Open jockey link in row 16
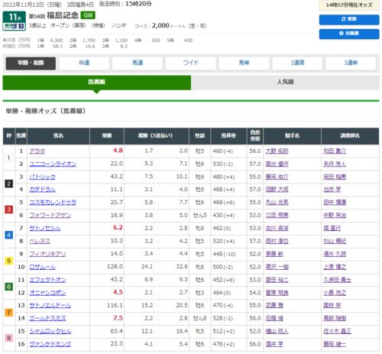Screen dimensions: 382x354 pyautogui.click(x=274, y=344)
